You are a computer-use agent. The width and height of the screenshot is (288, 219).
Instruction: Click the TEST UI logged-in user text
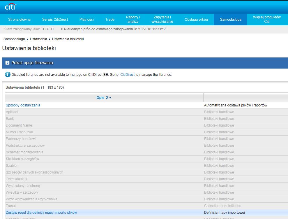point(47,29)
